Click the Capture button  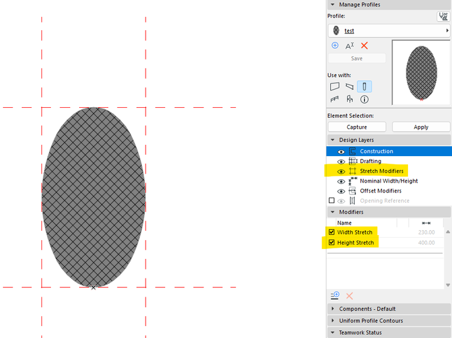(357, 127)
